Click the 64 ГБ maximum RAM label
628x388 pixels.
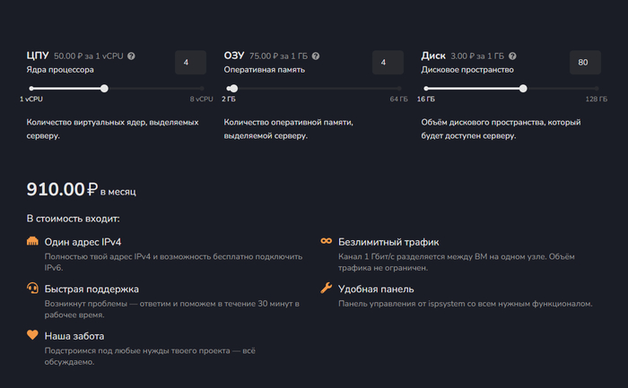click(399, 99)
